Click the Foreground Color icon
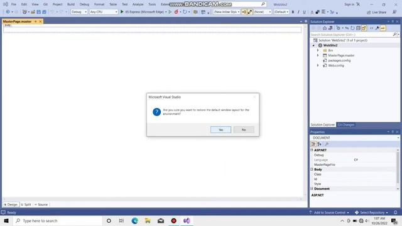The height and width of the screenshot is (226, 402). pyautogui.click(x=312, y=12)
